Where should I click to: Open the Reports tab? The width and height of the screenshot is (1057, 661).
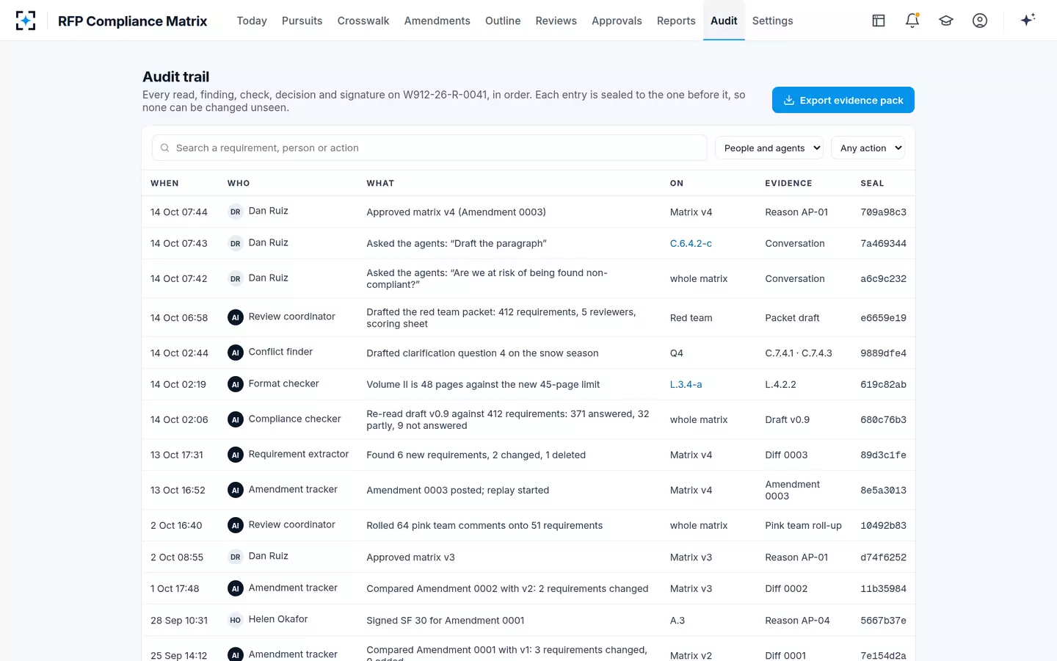pyautogui.click(x=676, y=21)
